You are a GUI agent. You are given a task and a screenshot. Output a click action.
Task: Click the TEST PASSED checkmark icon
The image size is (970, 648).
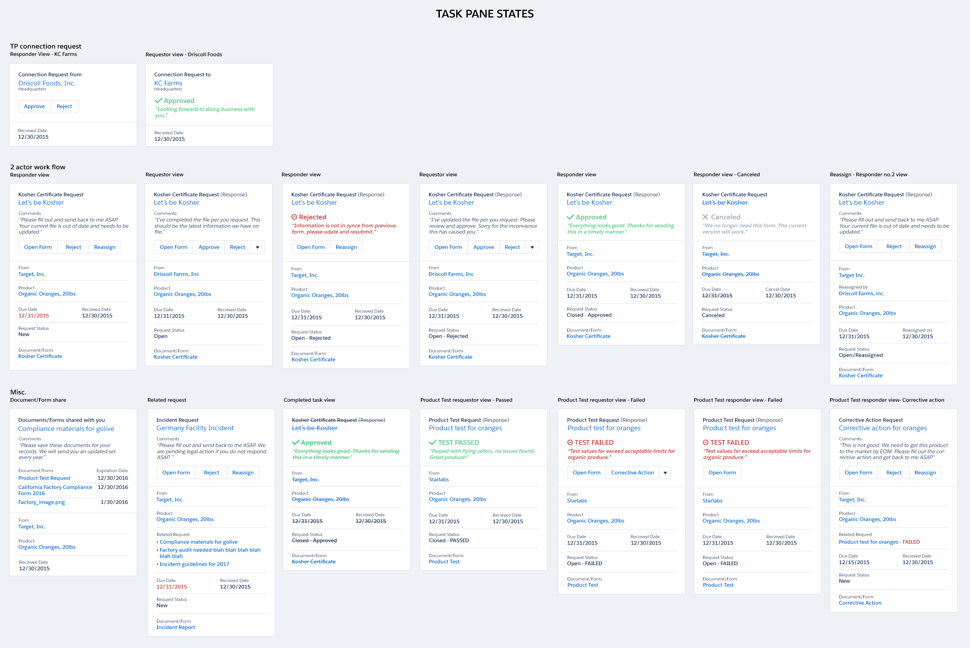(x=433, y=443)
